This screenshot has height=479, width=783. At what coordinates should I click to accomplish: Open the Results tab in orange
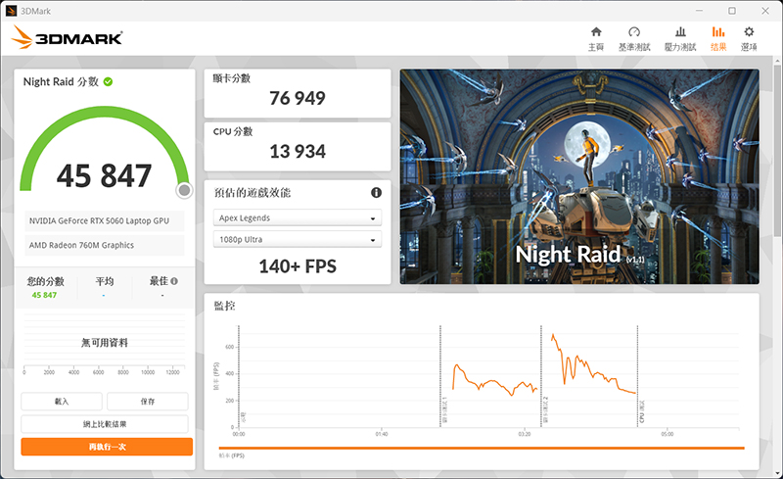[x=718, y=39]
